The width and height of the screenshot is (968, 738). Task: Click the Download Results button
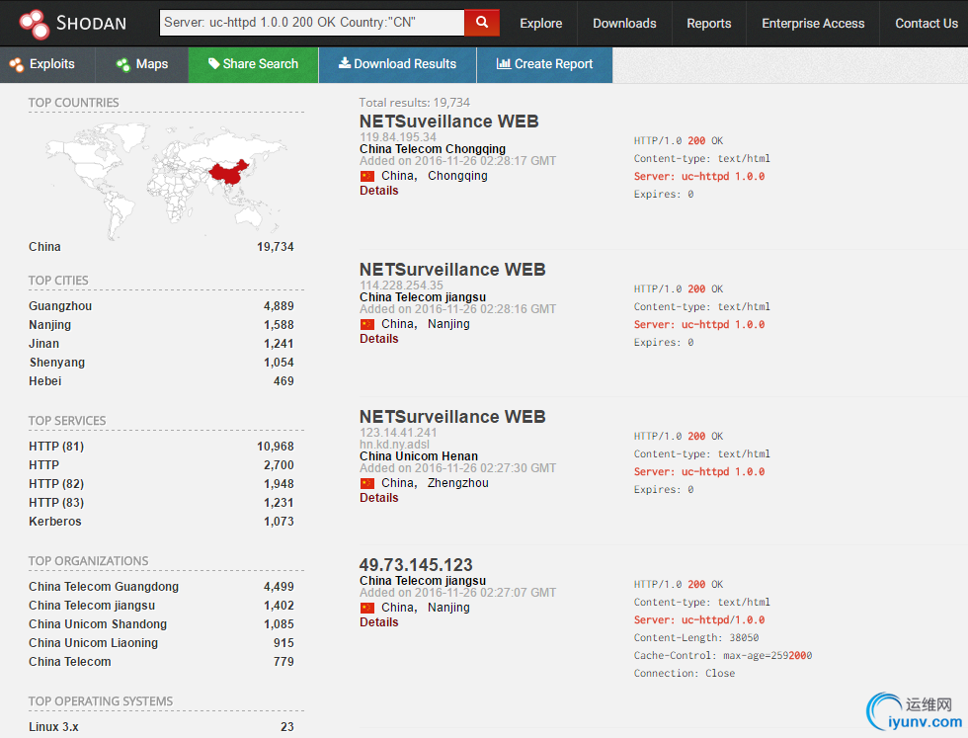397,64
